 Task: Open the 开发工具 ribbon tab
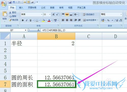click(x=81, y=8)
